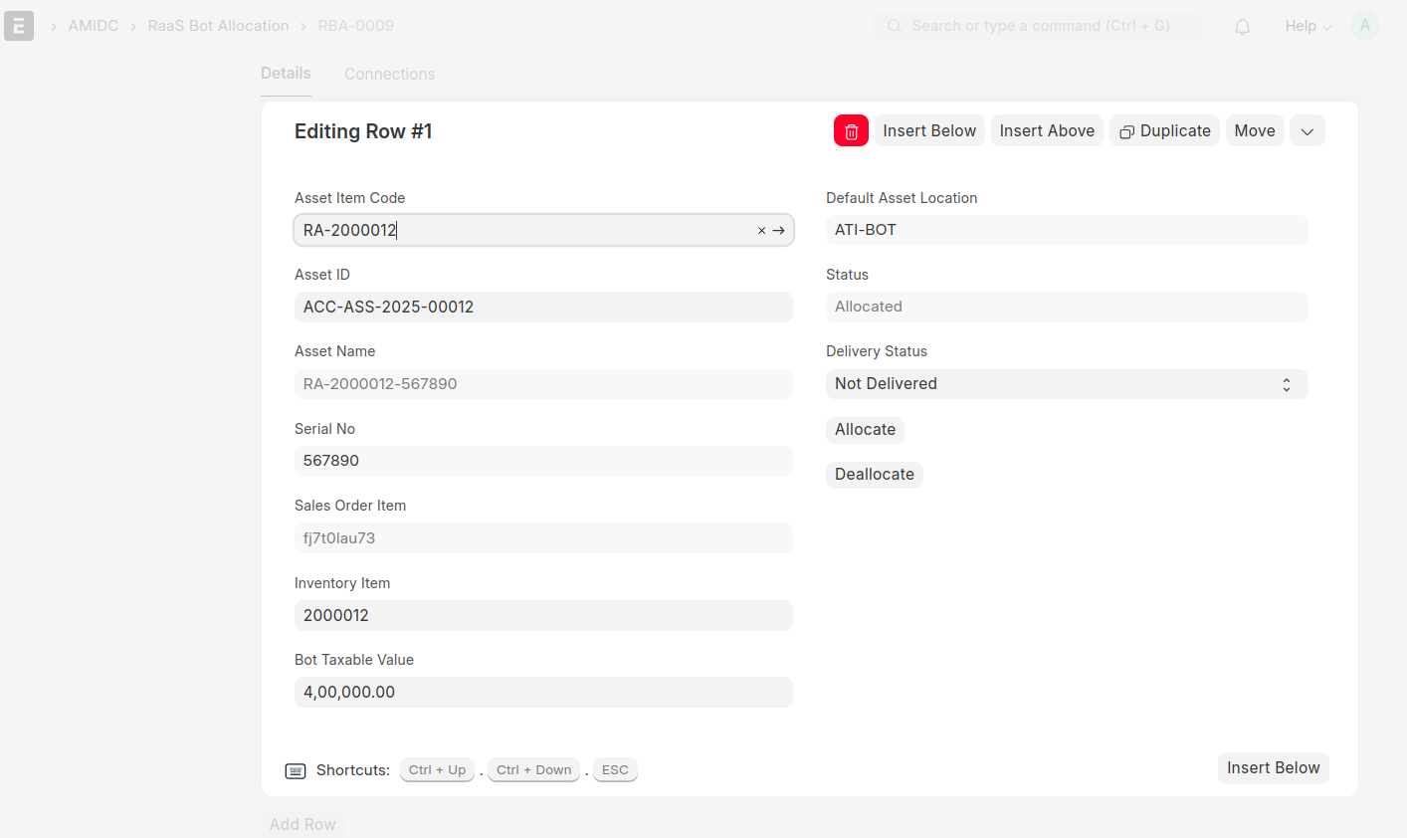Click the Serial No input field
Viewport: 1407px width, 838px height.
[542, 461]
